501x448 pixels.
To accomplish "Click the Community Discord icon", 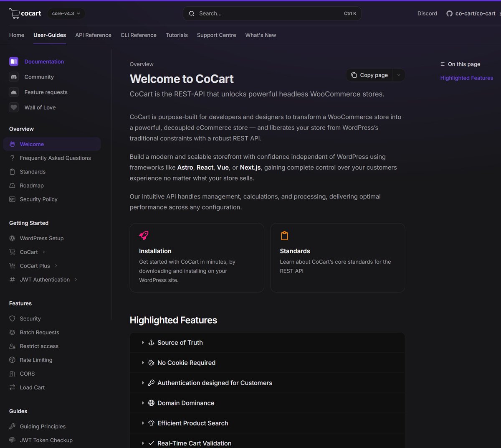I will (x=14, y=77).
